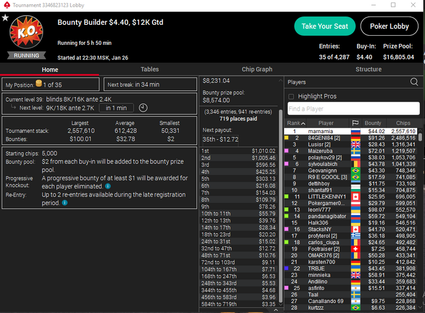This screenshot has width=425, height=313.
Task: Click the K.O. tournament logo
Action: click(26, 32)
